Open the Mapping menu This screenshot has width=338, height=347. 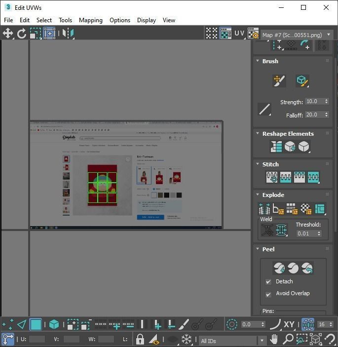[x=91, y=20]
